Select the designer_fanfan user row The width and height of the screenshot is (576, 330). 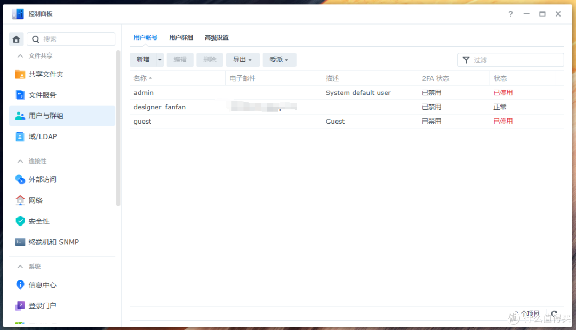point(347,107)
